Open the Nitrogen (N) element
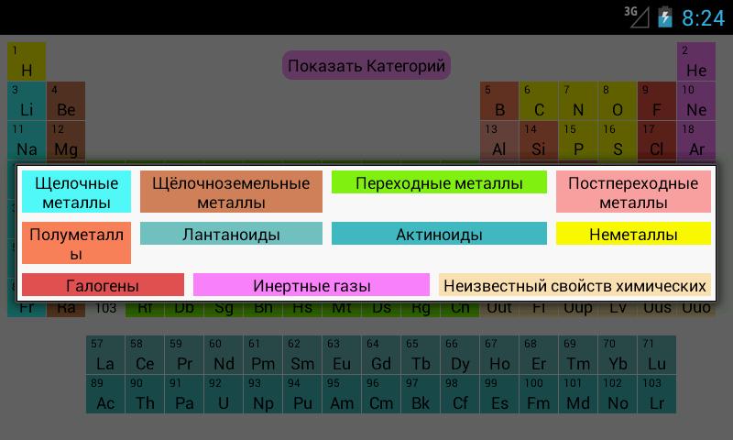 (578, 101)
